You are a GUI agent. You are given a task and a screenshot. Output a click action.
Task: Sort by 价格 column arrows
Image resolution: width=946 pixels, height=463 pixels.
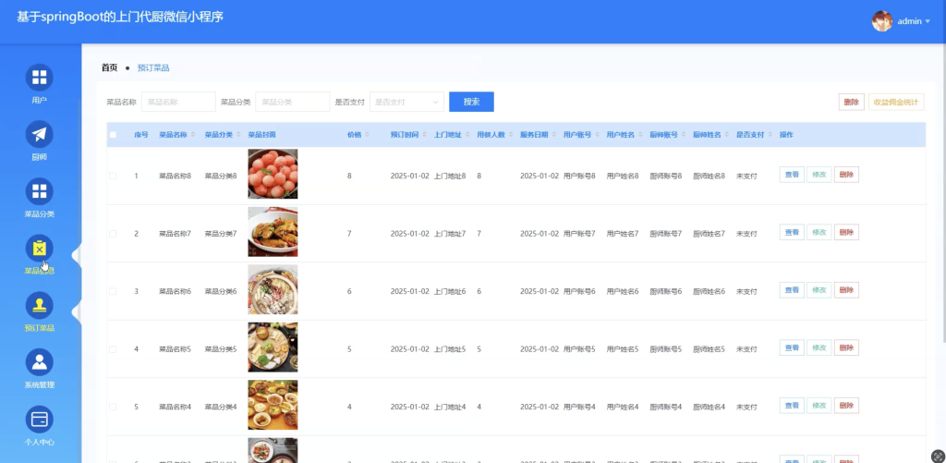pos(367,135)
